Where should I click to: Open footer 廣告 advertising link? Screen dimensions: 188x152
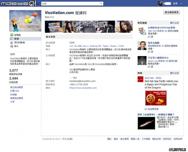[x=116, y=139]
